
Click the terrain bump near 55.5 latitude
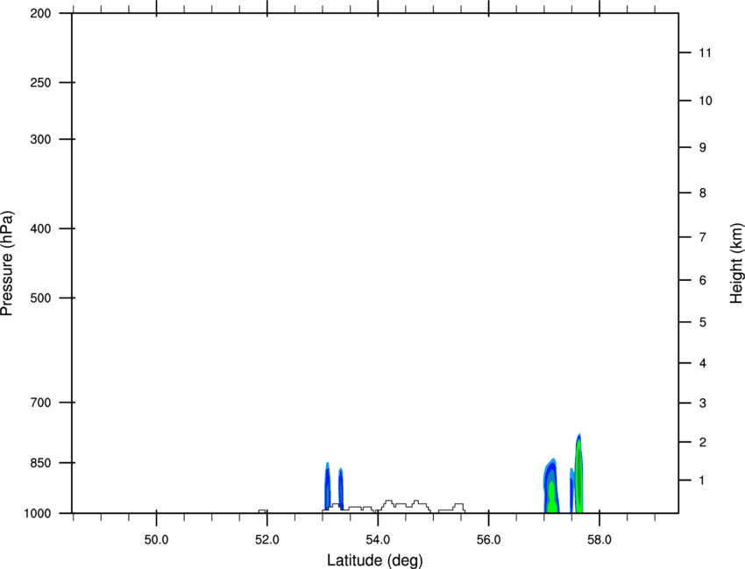pos(458,508)
